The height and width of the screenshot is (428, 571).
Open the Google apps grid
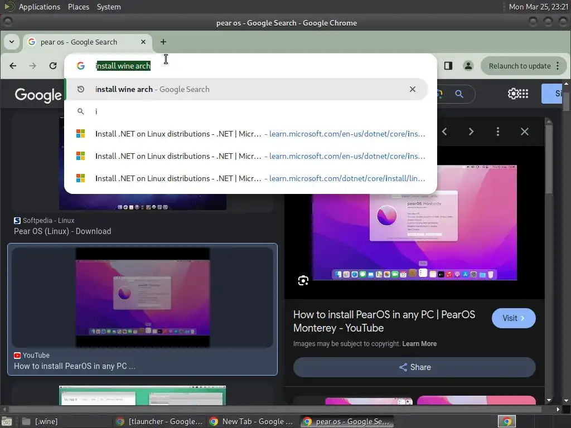(x=524, y=94)
